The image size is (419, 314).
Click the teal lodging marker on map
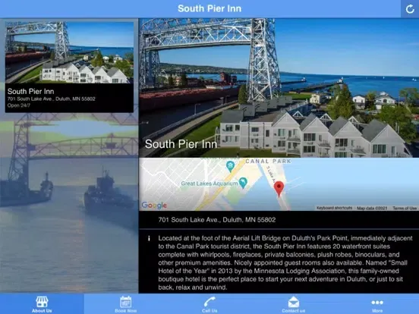pos(230,166)
